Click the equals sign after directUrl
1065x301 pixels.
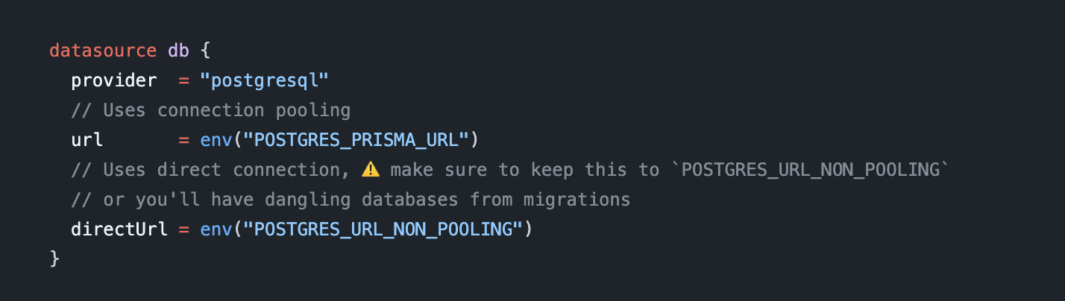coord(184,229)
